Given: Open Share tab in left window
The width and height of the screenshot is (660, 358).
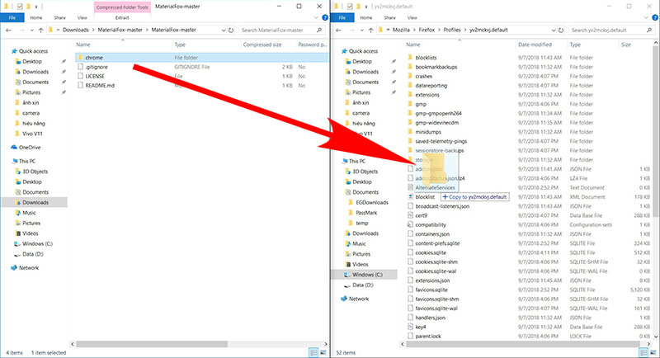Looking at the screenshot, I should coord(59,17).
